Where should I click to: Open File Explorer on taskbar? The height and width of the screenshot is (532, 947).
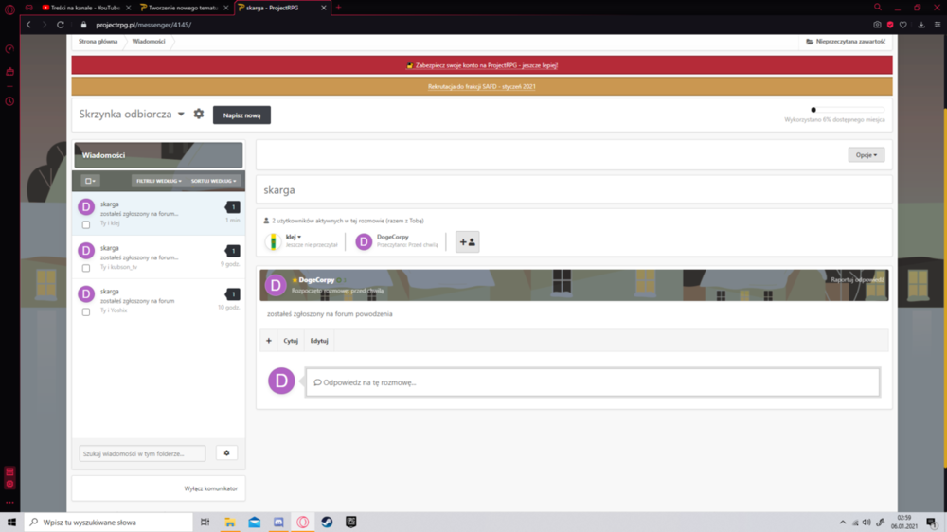(x=230, y=522)
